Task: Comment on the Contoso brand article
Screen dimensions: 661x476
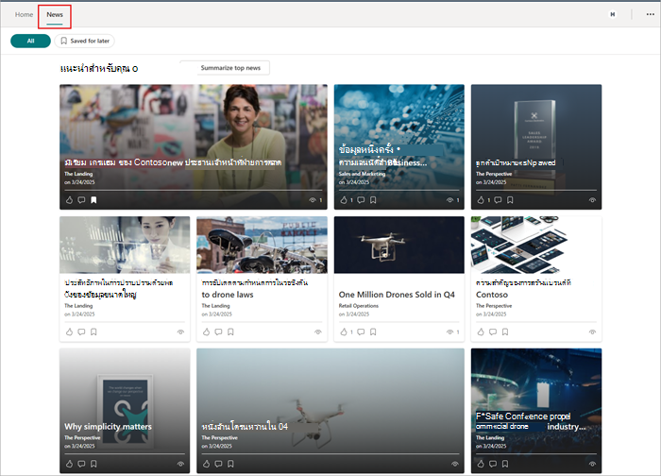Action: [x=493, y=331]
